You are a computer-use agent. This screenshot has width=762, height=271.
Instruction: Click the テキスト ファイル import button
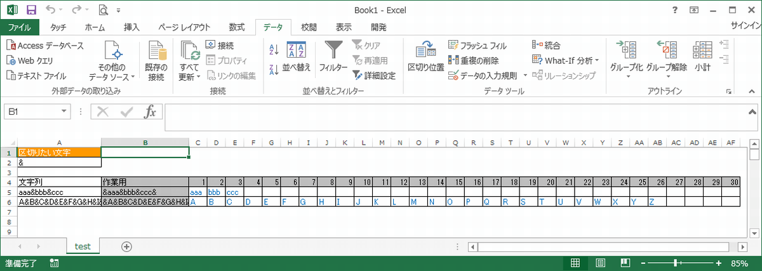(37, 76)
